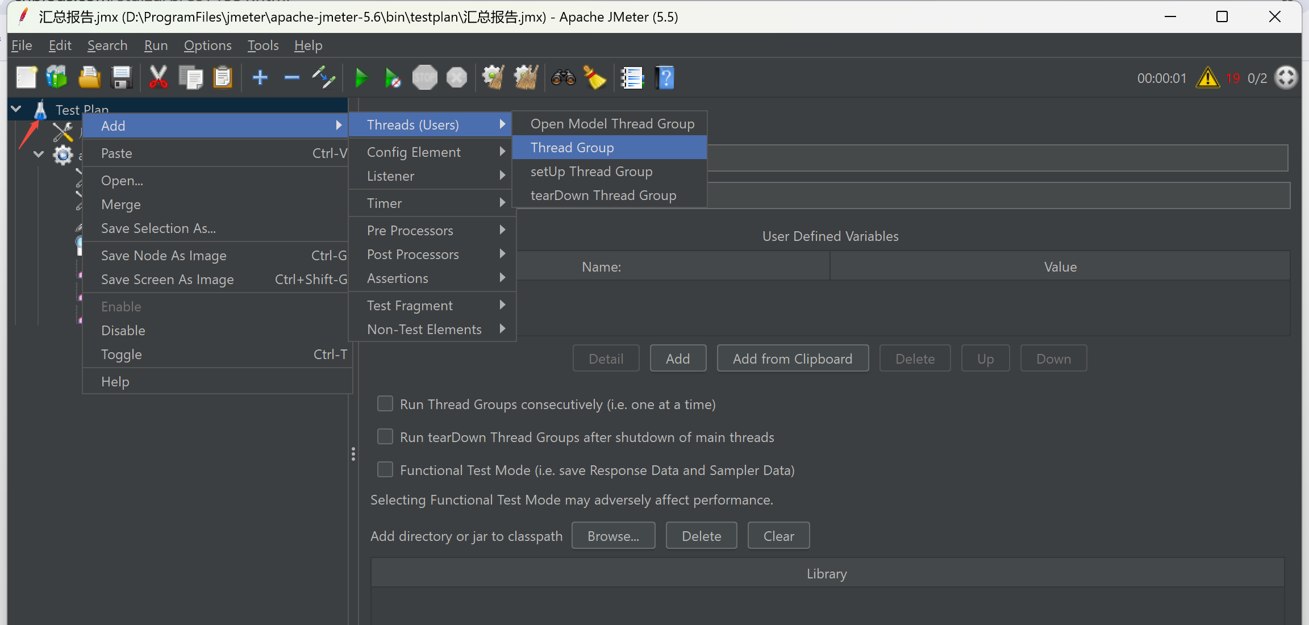Open the File menu

(22, 45)
